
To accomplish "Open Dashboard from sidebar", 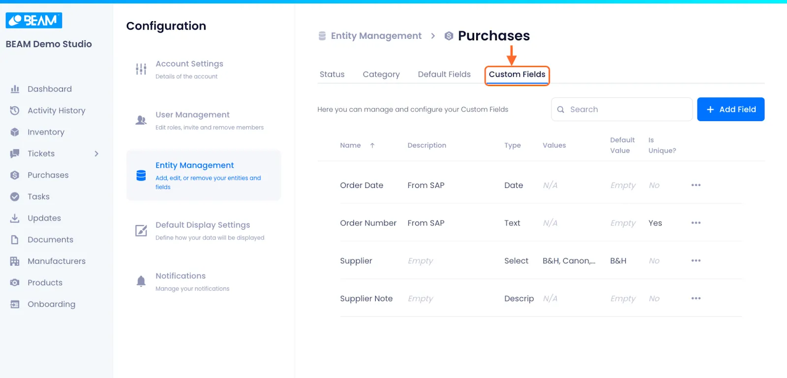I will (x=50, y=89).
